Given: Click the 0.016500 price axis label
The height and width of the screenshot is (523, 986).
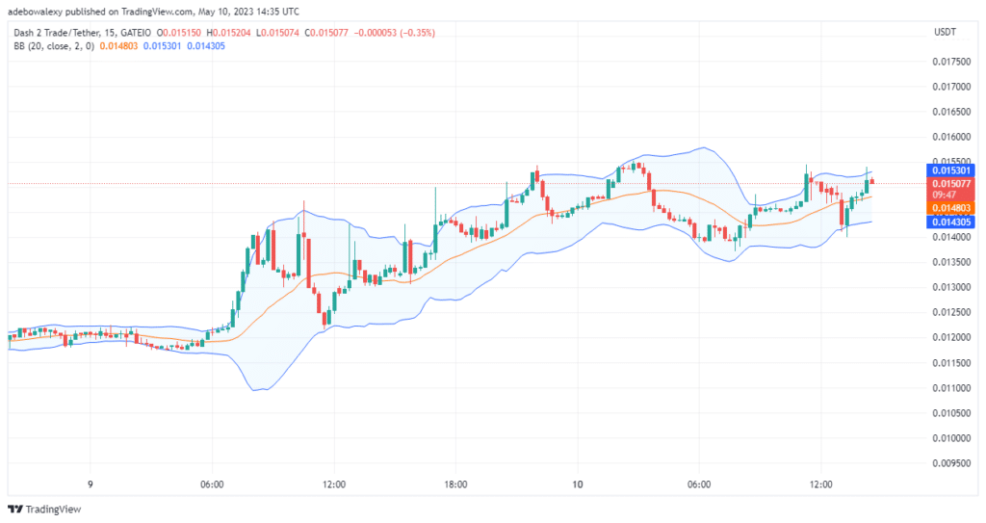Looking at the screenshot, I should [951, 112].
